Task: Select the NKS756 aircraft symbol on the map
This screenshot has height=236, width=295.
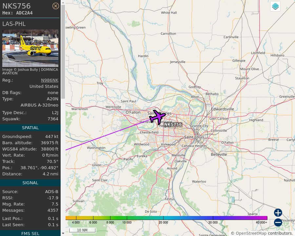Action: [x=158, y=116]
